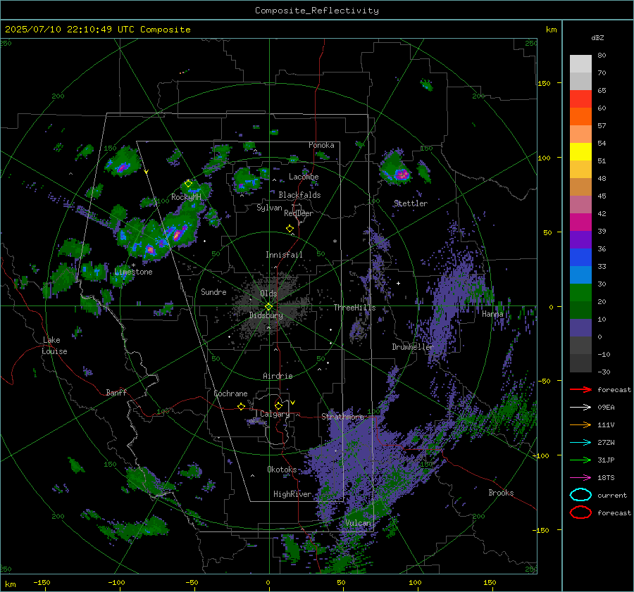Click the green 31JP arrow icon
This screenshot has width=634, height=592.
580,460
